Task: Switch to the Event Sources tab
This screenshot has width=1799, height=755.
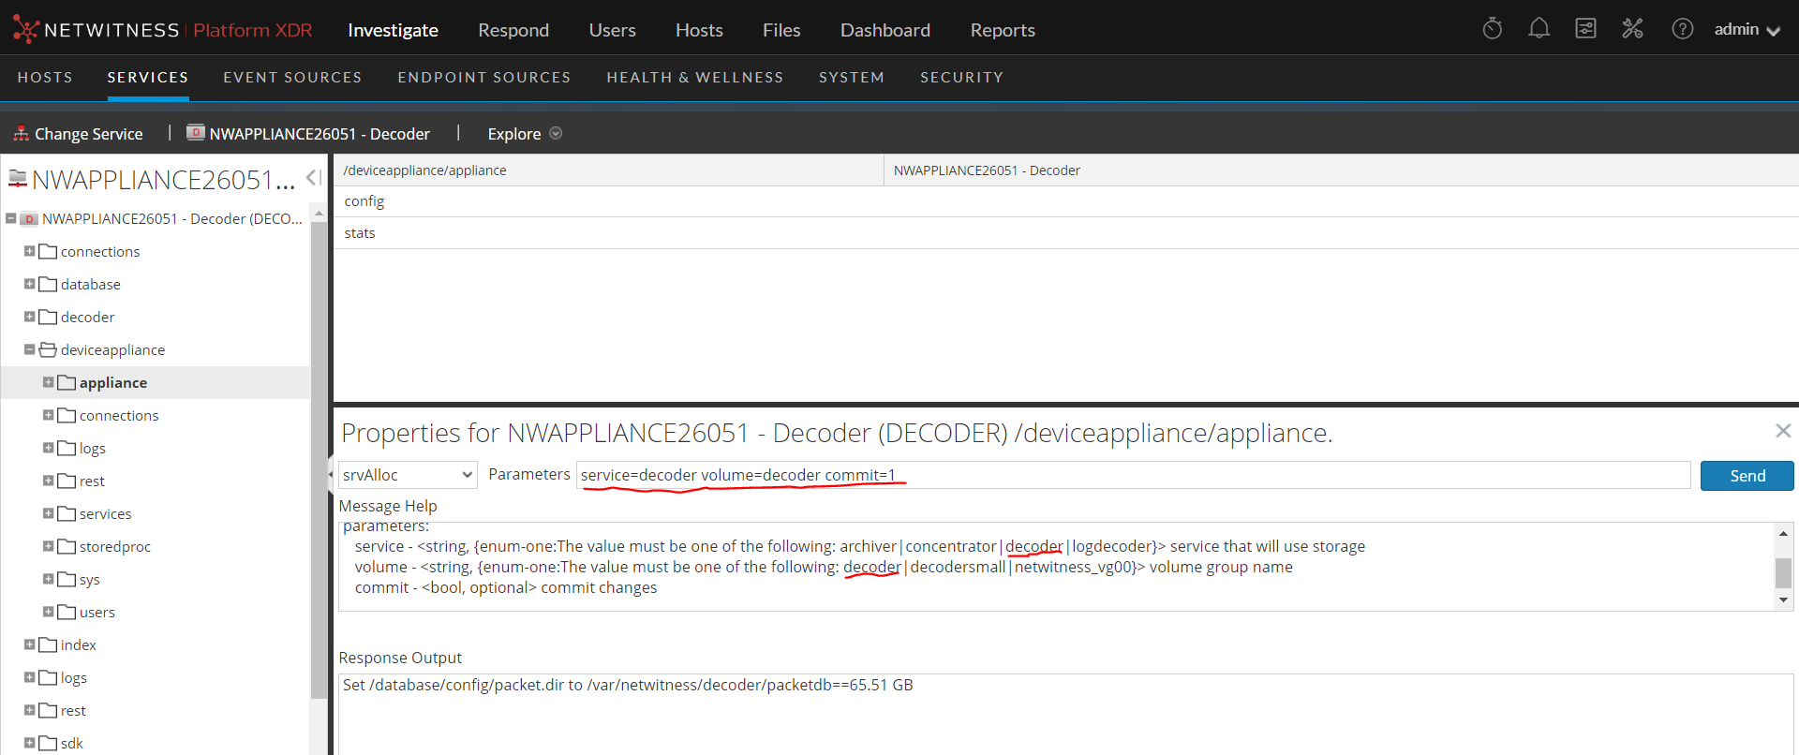Action: pos(292,78)
